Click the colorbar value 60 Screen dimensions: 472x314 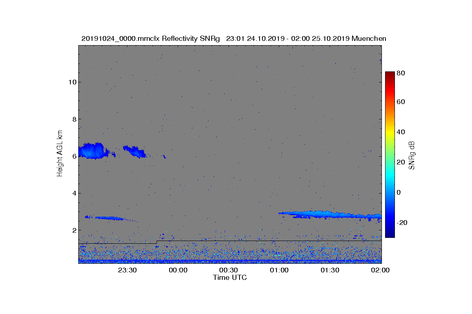[401, 102]
